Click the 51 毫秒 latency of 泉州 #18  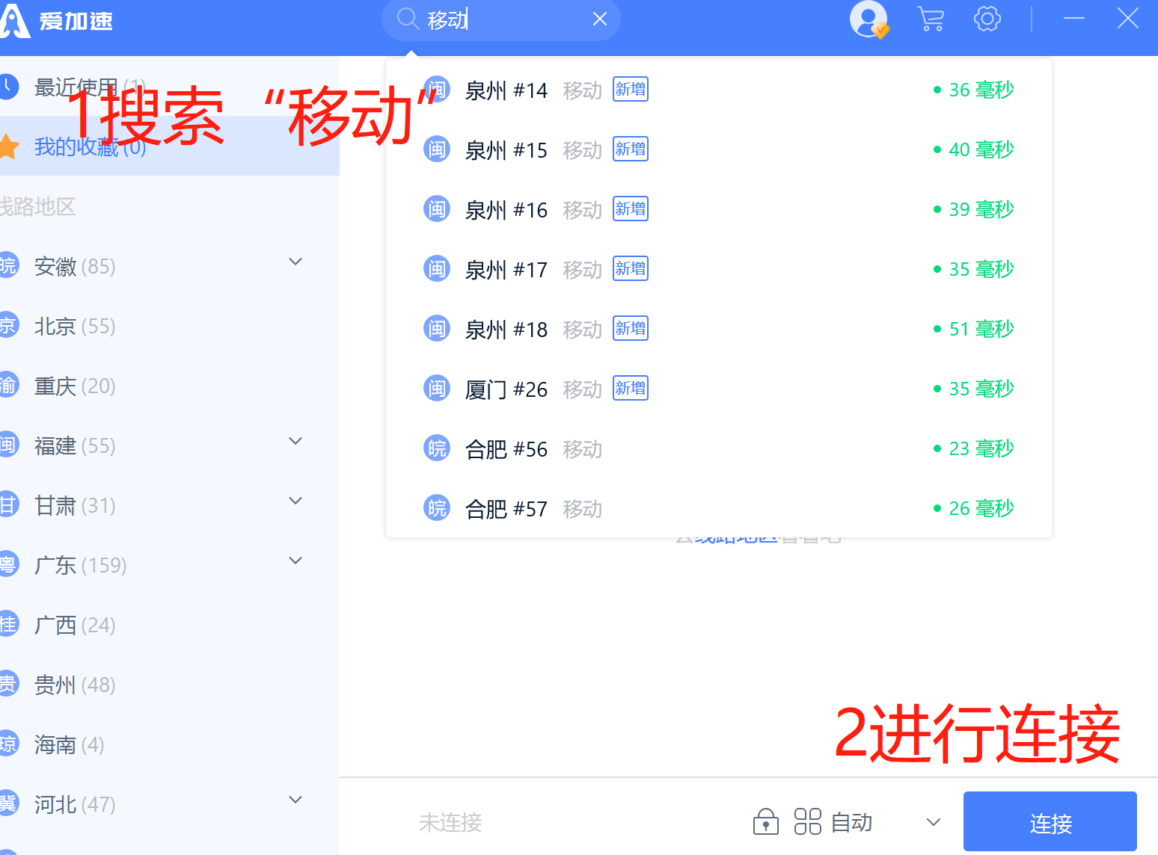974,329
